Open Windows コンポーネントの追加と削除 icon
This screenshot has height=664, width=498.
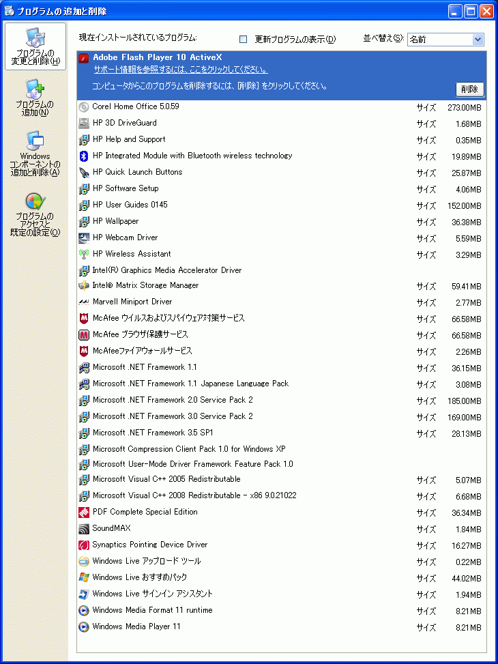pyautogui.click(x=35, y=154)
